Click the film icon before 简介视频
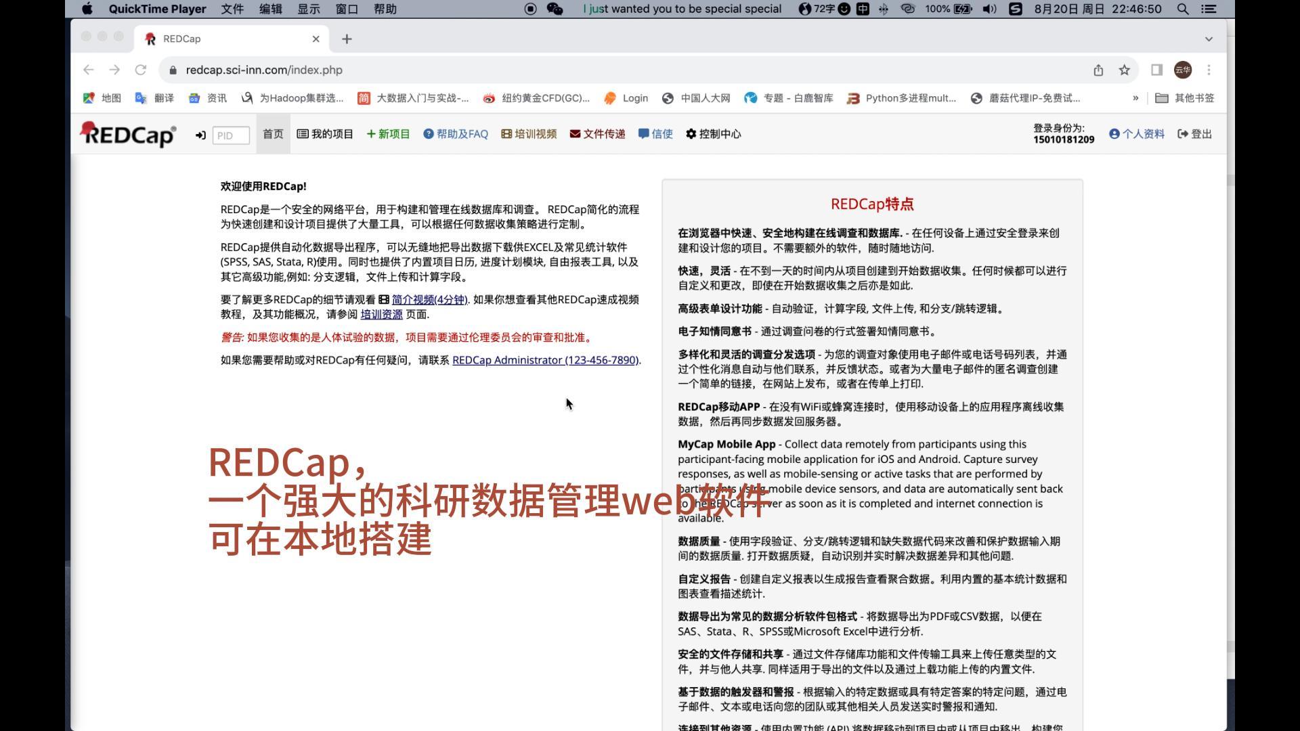Screen dimensions: 1300x731 384,300
